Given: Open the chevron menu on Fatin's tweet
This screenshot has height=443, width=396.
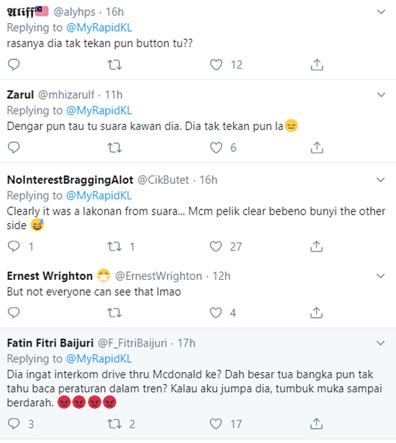Looking at the screenshot, I should click(381, 343).
